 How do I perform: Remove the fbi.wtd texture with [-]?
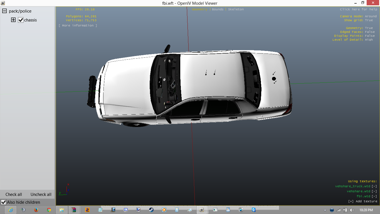pyautogui.click(x=374, y=196)
